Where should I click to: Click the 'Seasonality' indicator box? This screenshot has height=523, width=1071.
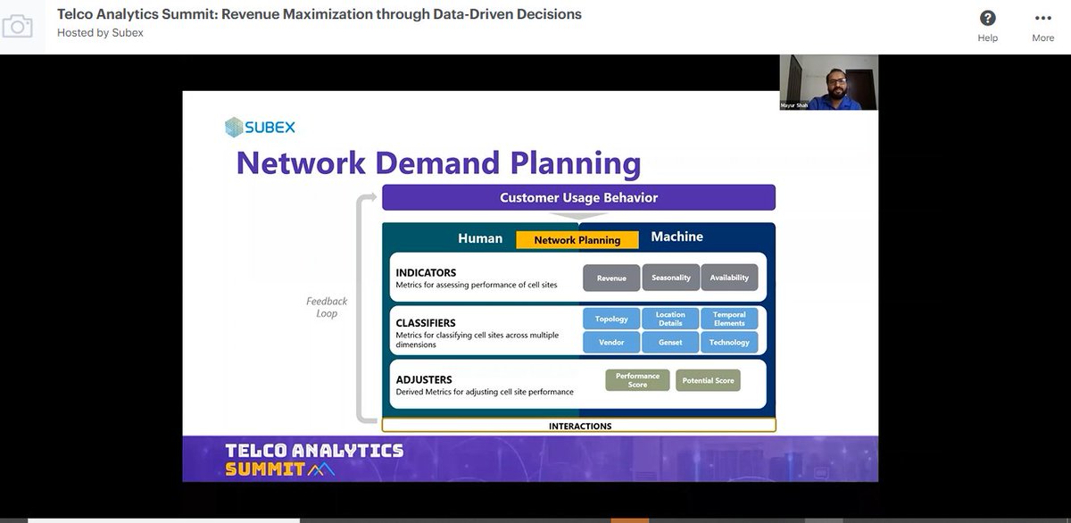[x=671, y=278]
